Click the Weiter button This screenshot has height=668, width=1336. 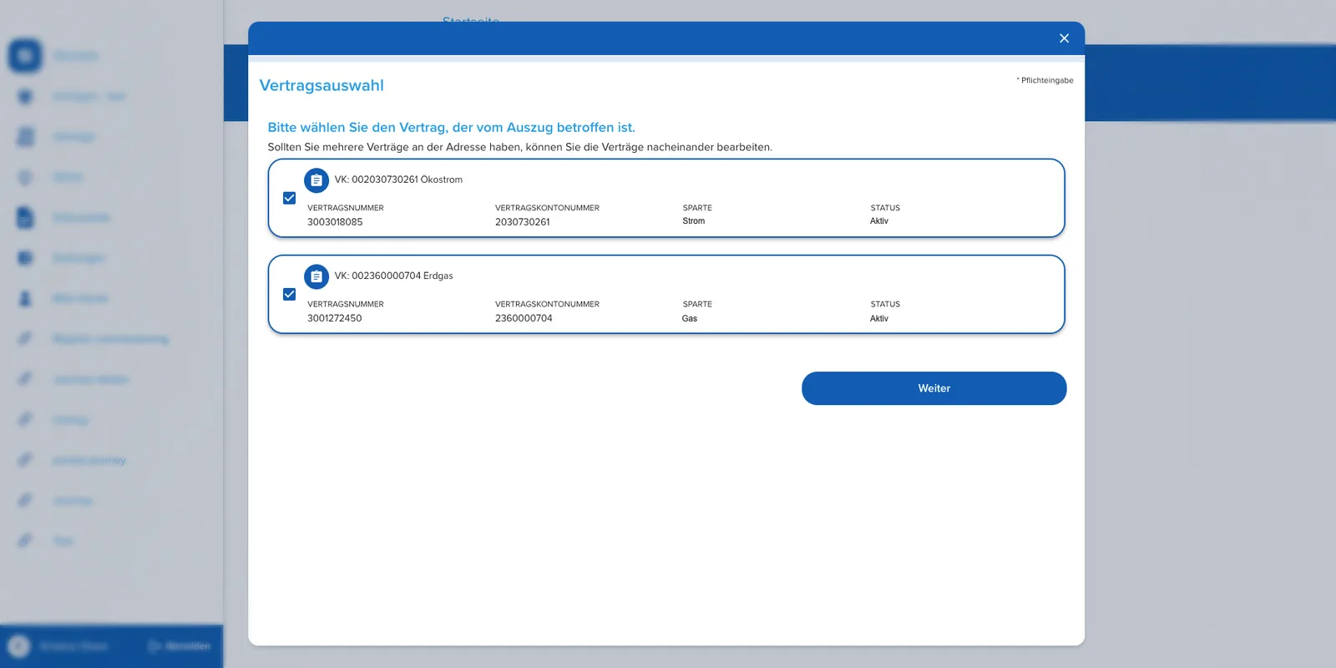tap(934, 388)
